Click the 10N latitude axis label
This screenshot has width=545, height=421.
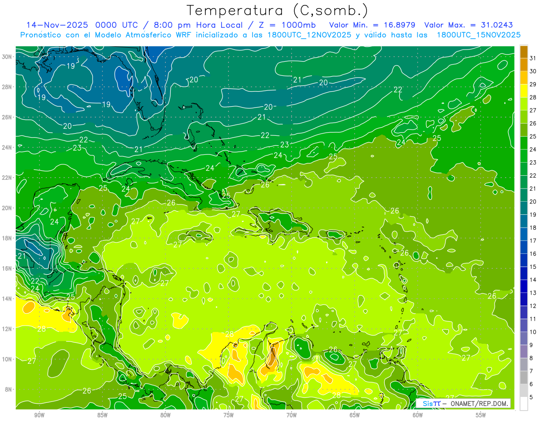coord(7,359)
